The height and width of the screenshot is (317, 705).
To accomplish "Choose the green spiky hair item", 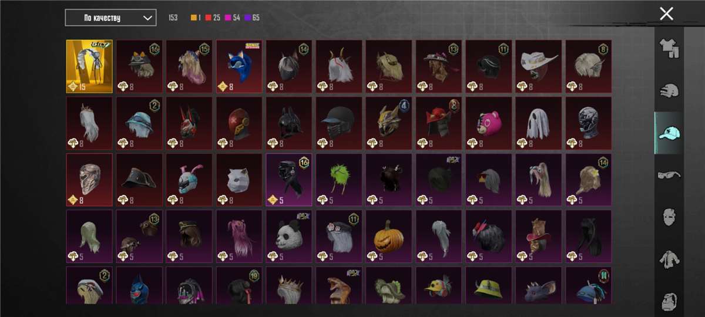I will (339, 180).
